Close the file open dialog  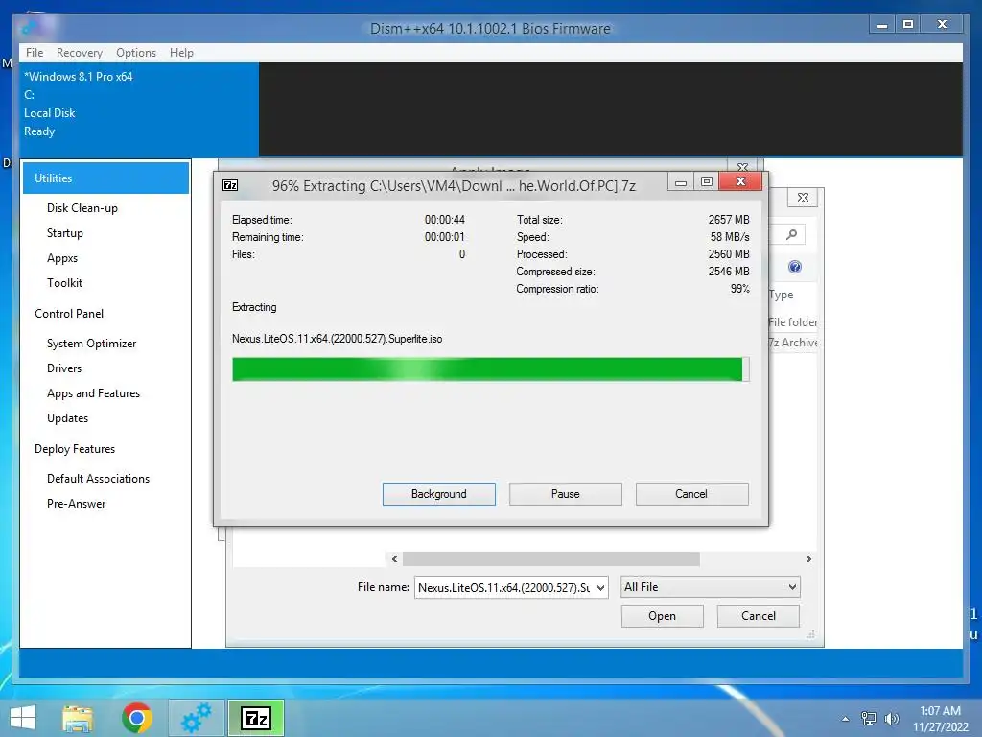[803, 198]
